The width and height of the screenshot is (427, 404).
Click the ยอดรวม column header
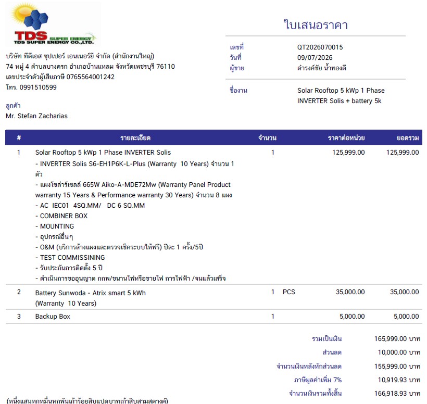coord(408,138)
